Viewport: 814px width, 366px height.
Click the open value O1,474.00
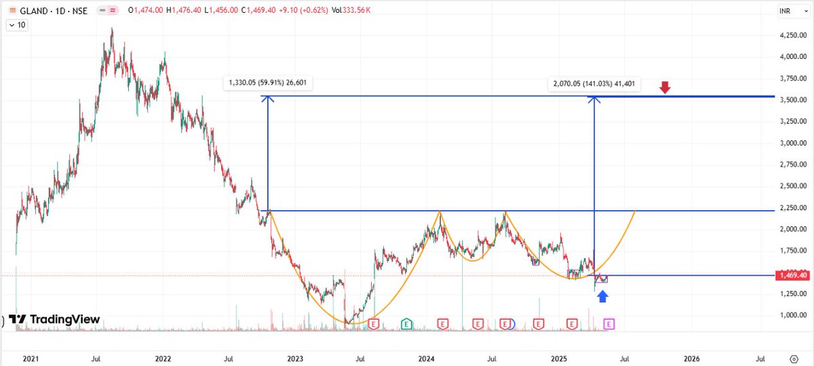click(145, 10)
